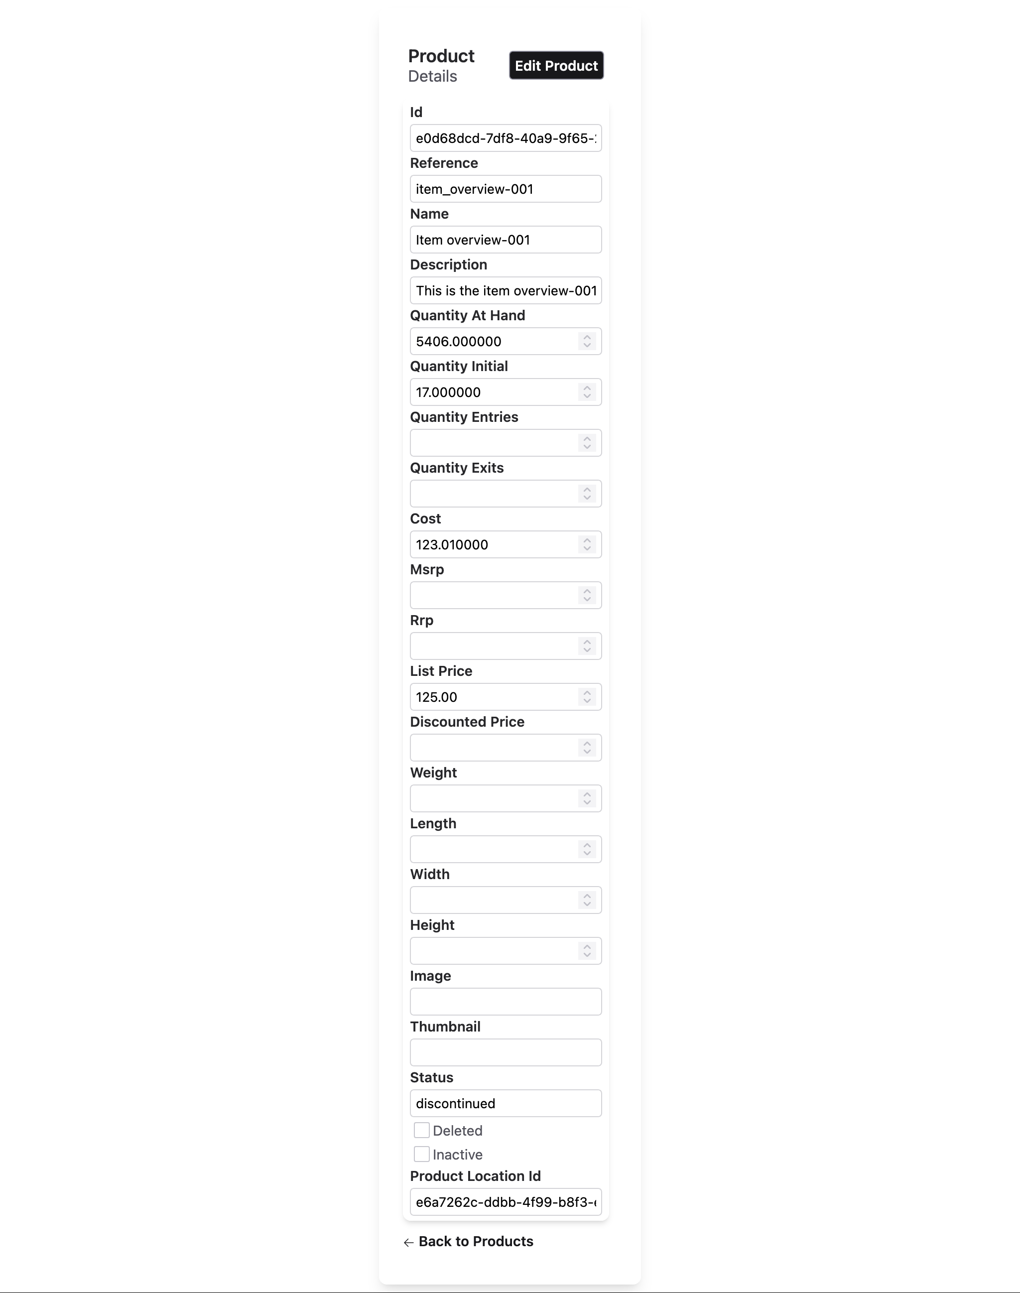Enable the Inactive checkbox
1020x1293 pixels.
(422, 1154)
